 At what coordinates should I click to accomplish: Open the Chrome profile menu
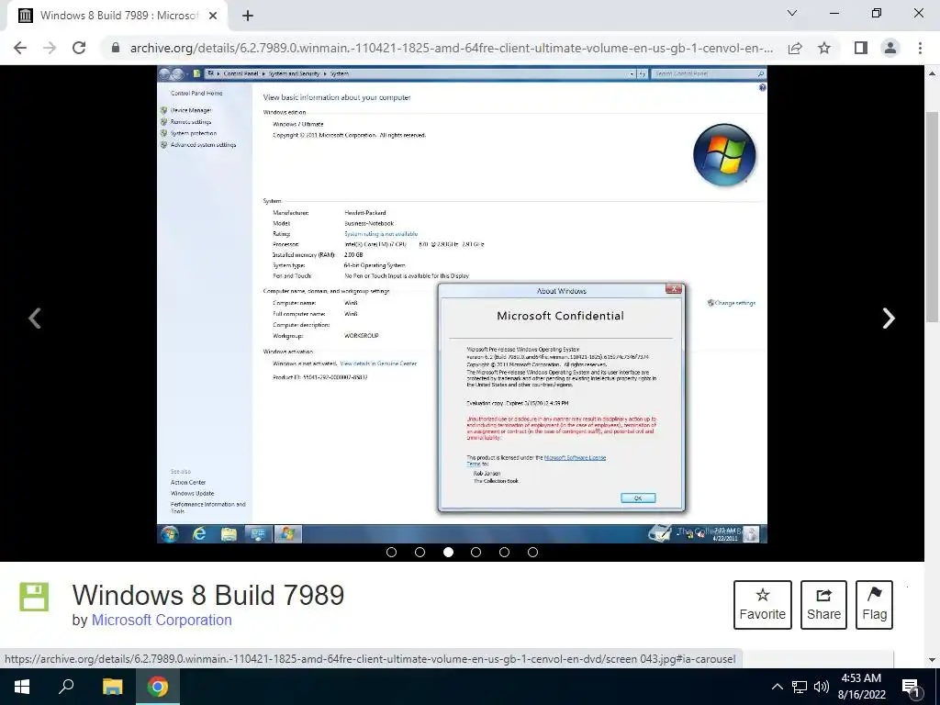click(x=890, y=48)
